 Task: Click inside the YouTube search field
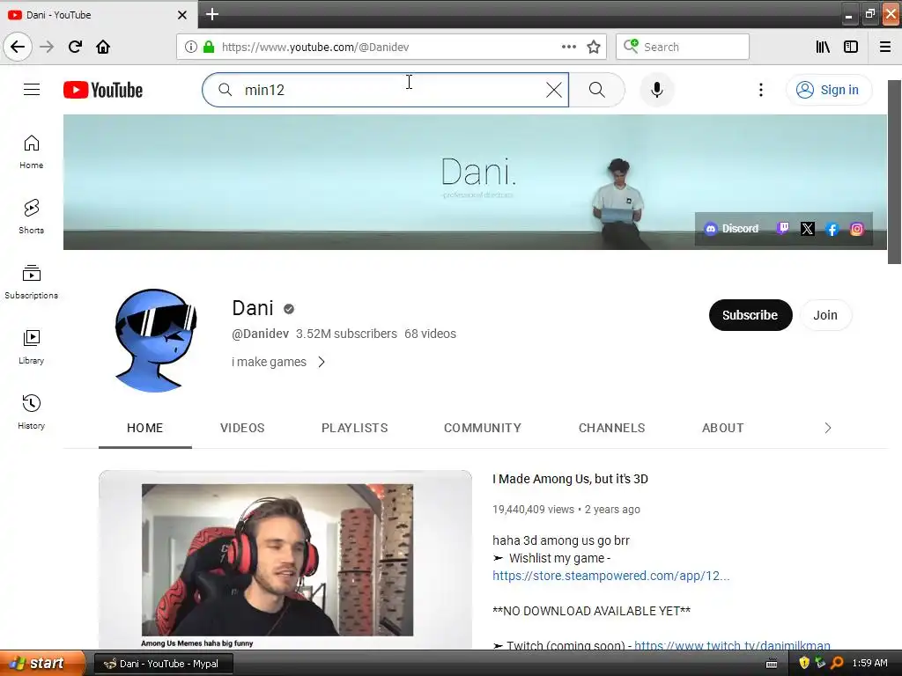[x=386, y=90]
